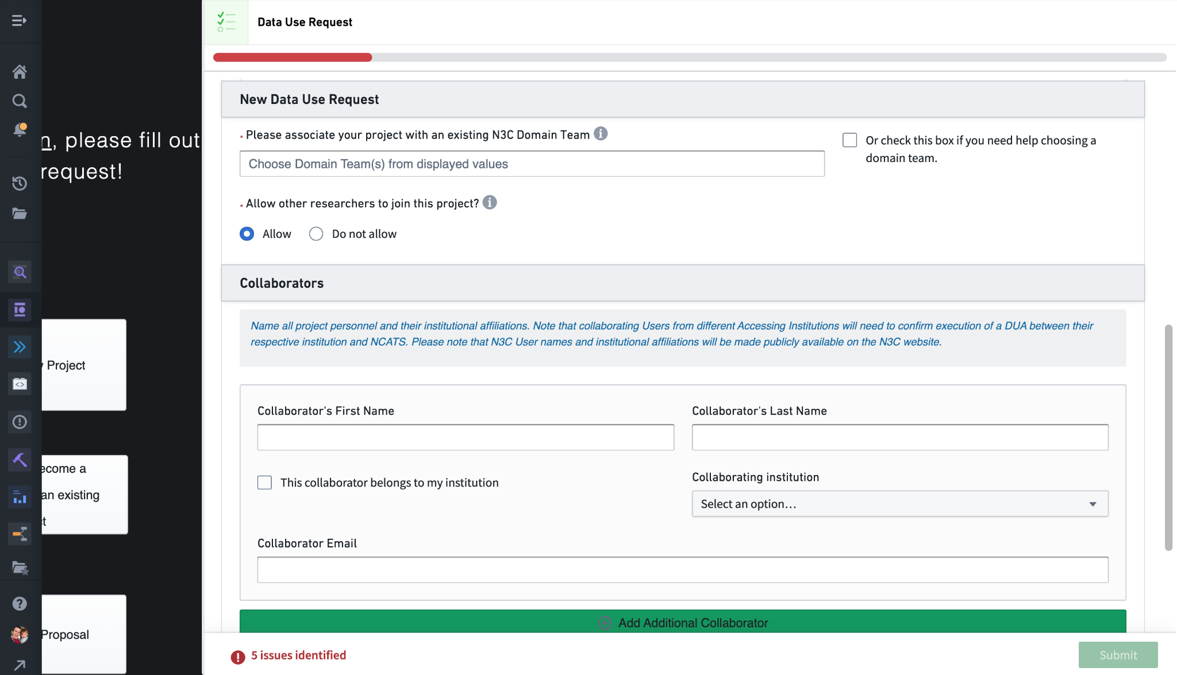The height and width of the screenshot is (675, 1177).
Task: Expand the sidebar with the hamburger menu
Action: (x=20, y=21)
